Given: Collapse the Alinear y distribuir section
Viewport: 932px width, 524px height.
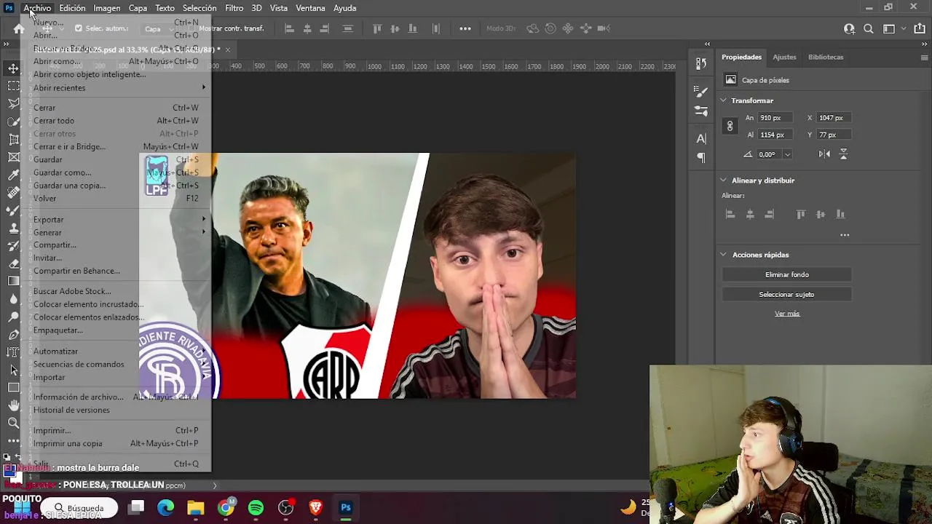Looking at the screenshot, I should [x=724, y=180].
